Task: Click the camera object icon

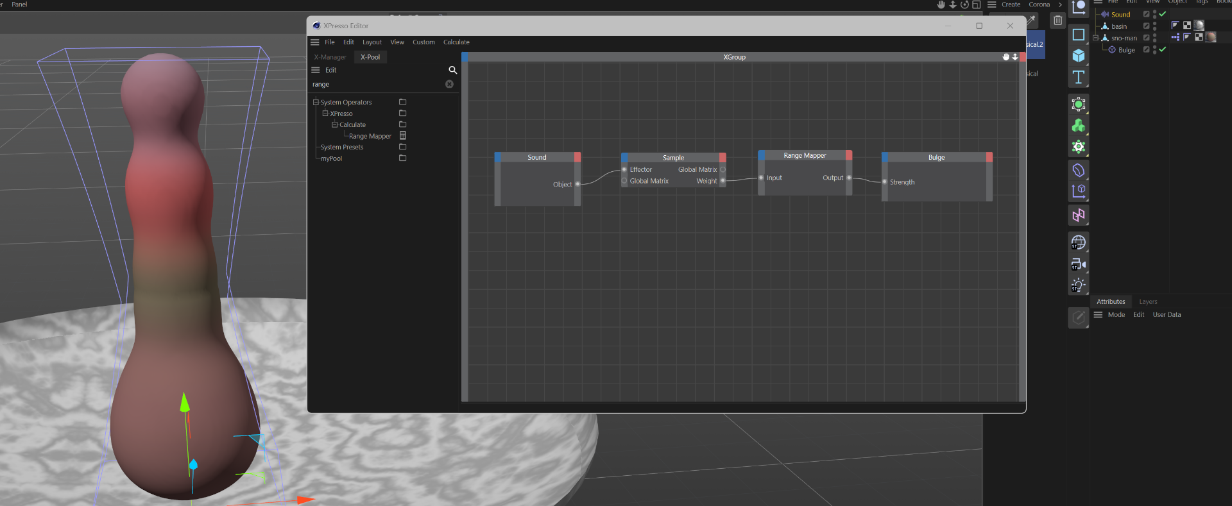Action: [x=1079, y=264]
